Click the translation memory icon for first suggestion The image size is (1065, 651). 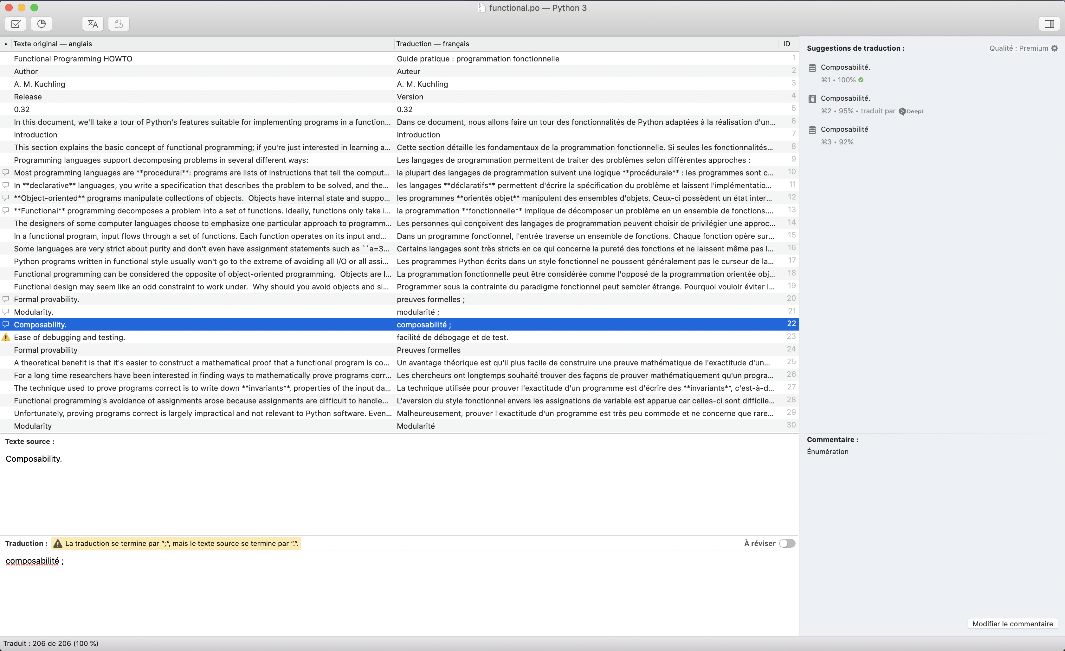(x=812, y=68)
